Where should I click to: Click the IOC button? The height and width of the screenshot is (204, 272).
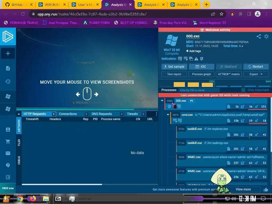tap(201, 67)
